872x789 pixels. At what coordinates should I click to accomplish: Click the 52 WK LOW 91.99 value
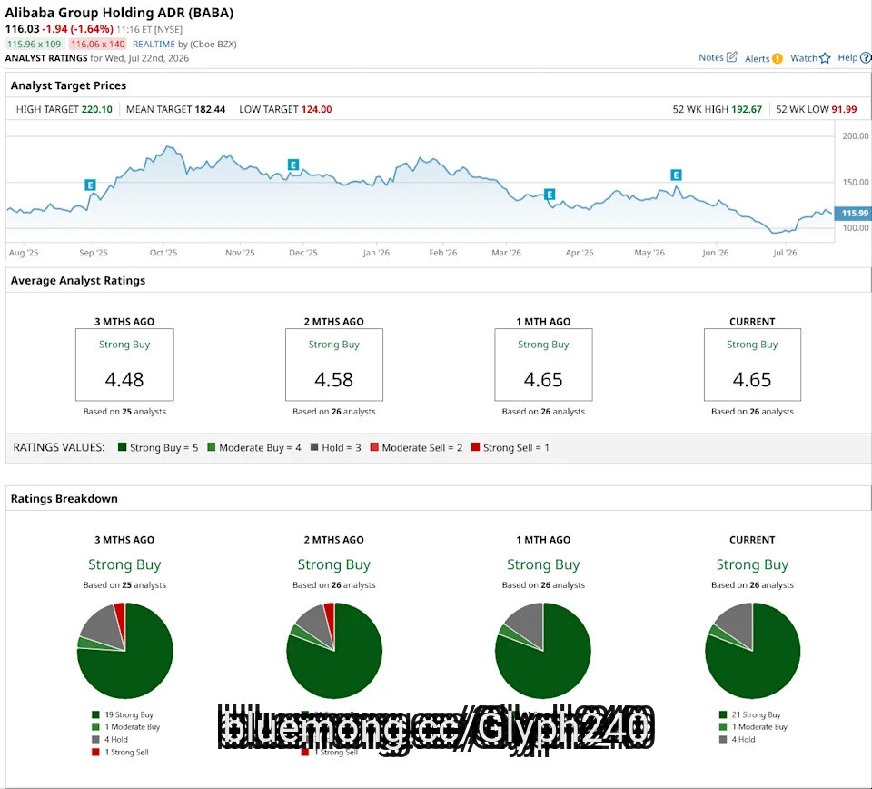[x=844, y=109]
